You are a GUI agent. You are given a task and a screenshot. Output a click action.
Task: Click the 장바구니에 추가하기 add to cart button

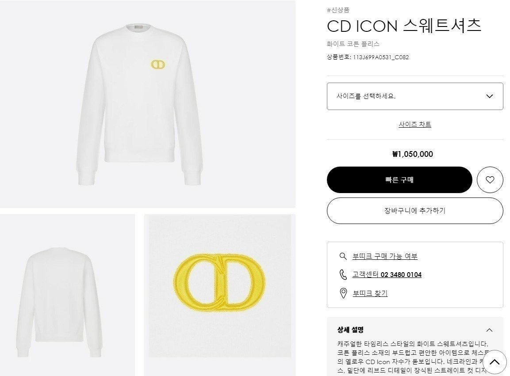[x=415, y=211]
